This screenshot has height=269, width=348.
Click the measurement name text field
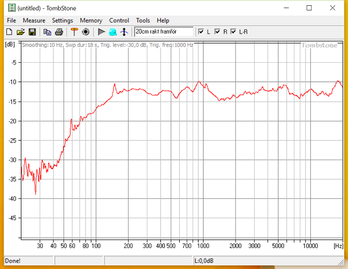tap(164, 31)
